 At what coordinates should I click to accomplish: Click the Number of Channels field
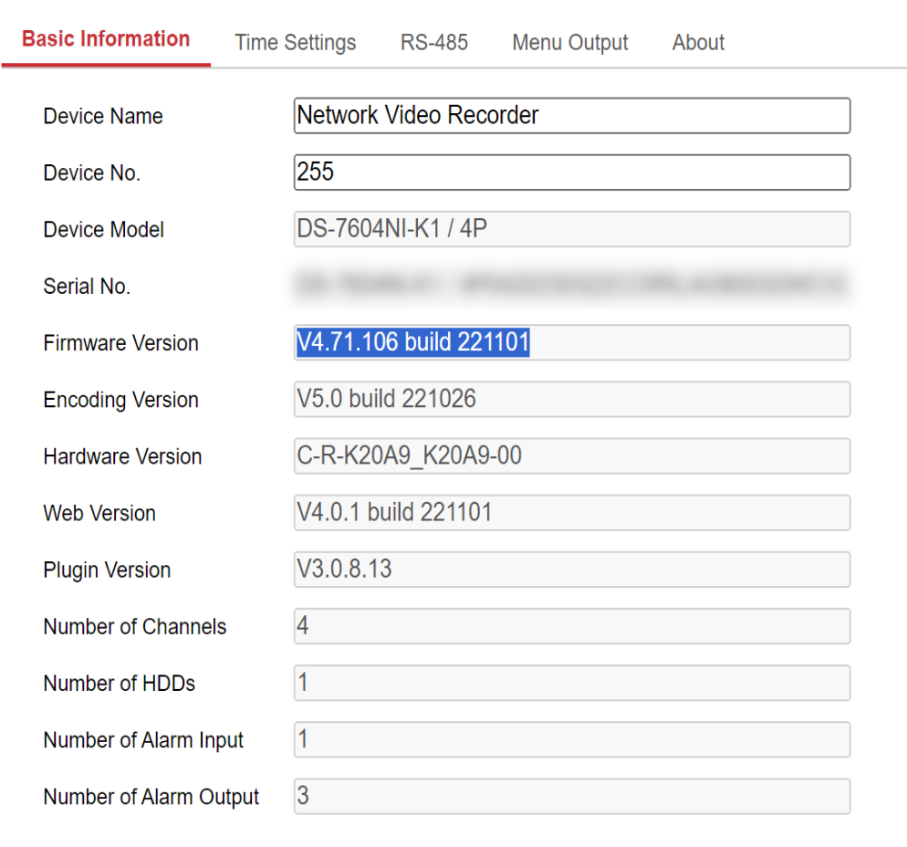click(x=571, y=626)
